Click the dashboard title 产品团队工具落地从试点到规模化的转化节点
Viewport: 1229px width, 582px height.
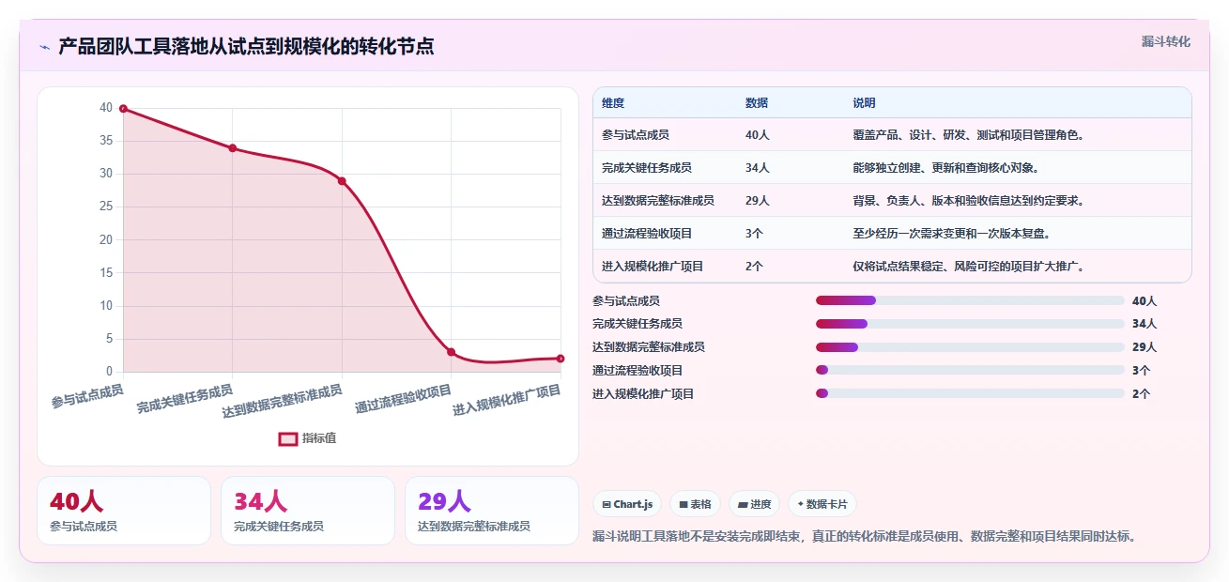point(246,47)
